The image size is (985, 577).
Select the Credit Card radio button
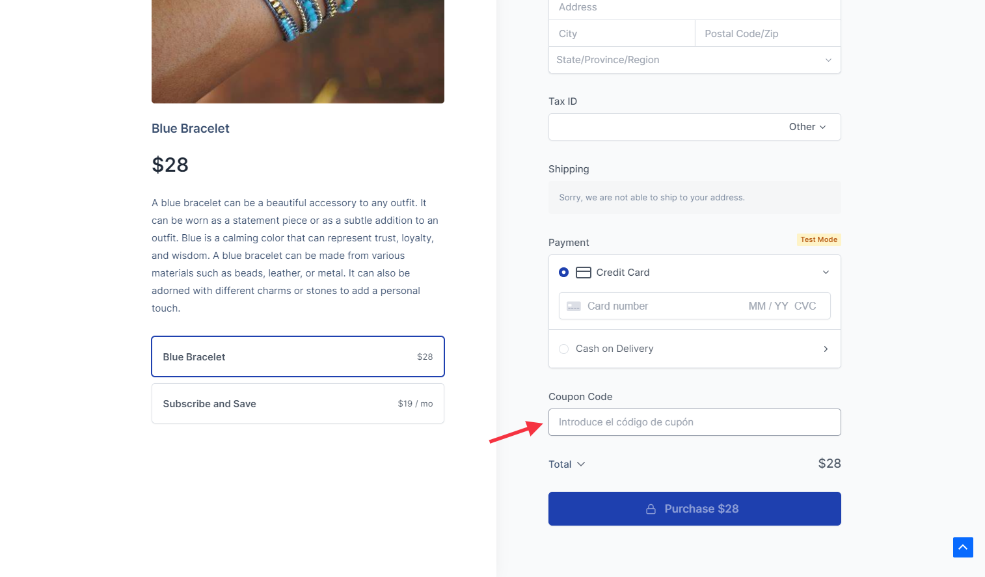click(563, 273)
